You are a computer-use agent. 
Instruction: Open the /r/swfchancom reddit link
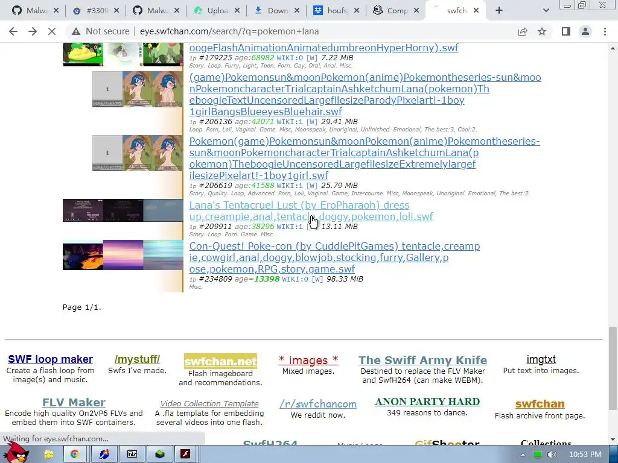point(318,404)
